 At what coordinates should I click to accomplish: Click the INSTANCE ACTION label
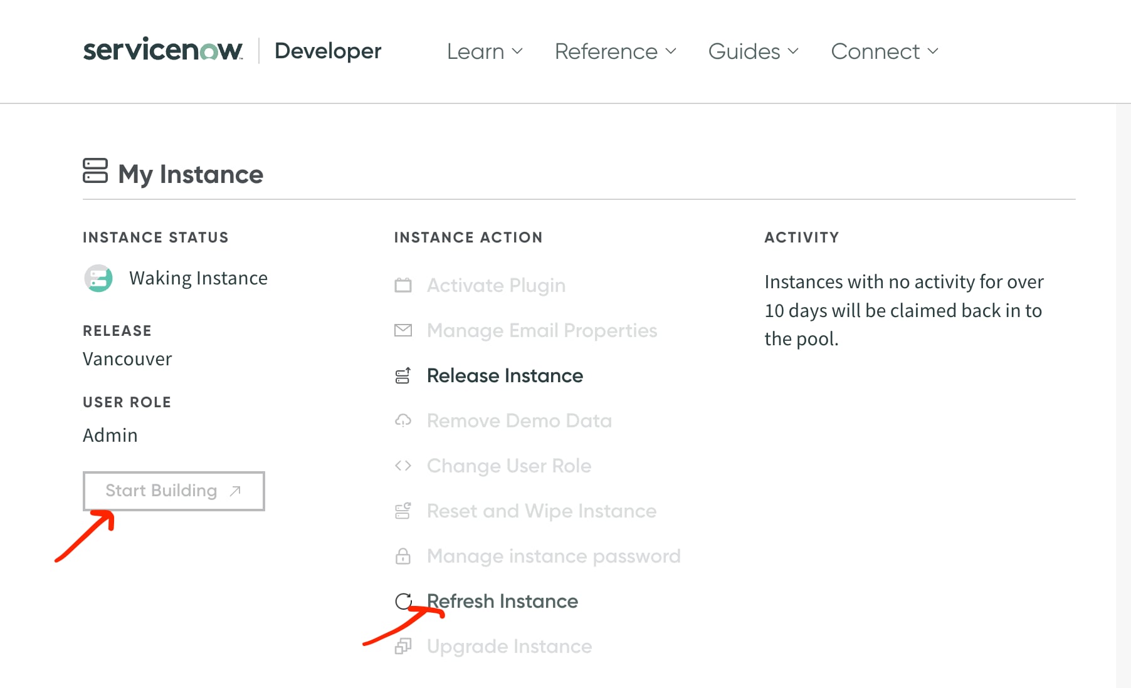pyautogui.click(x=468, y=237)
